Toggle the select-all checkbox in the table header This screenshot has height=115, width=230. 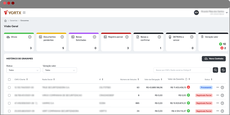[9, 79]
